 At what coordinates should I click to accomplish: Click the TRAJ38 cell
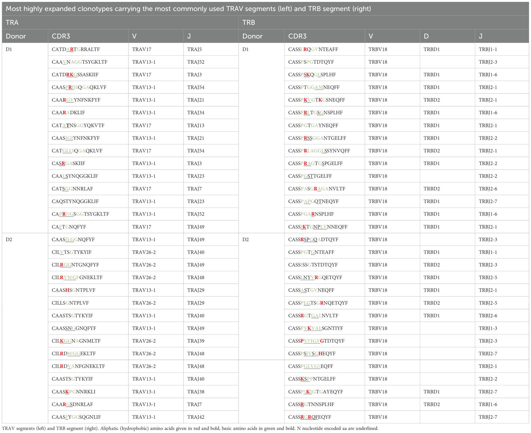196,392
